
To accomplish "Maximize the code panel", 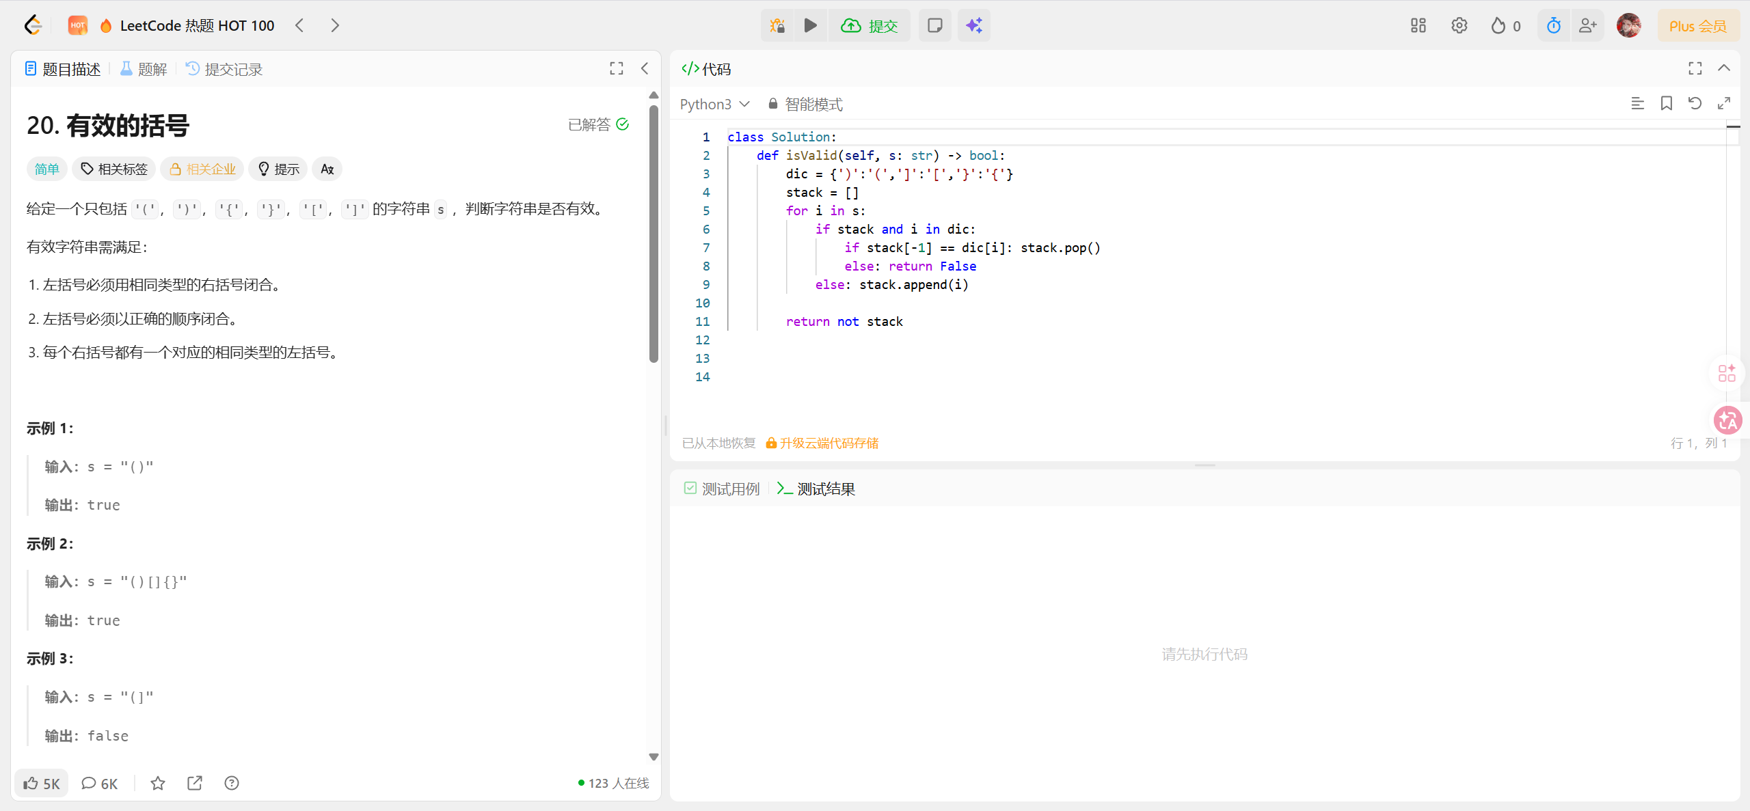I will [1695, 68].
